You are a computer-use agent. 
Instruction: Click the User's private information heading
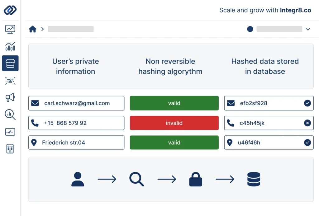coord(75,66)
